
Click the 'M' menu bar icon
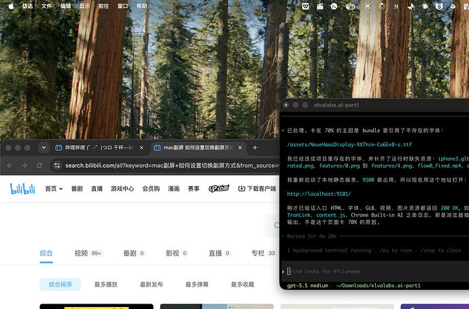[396, 6]
